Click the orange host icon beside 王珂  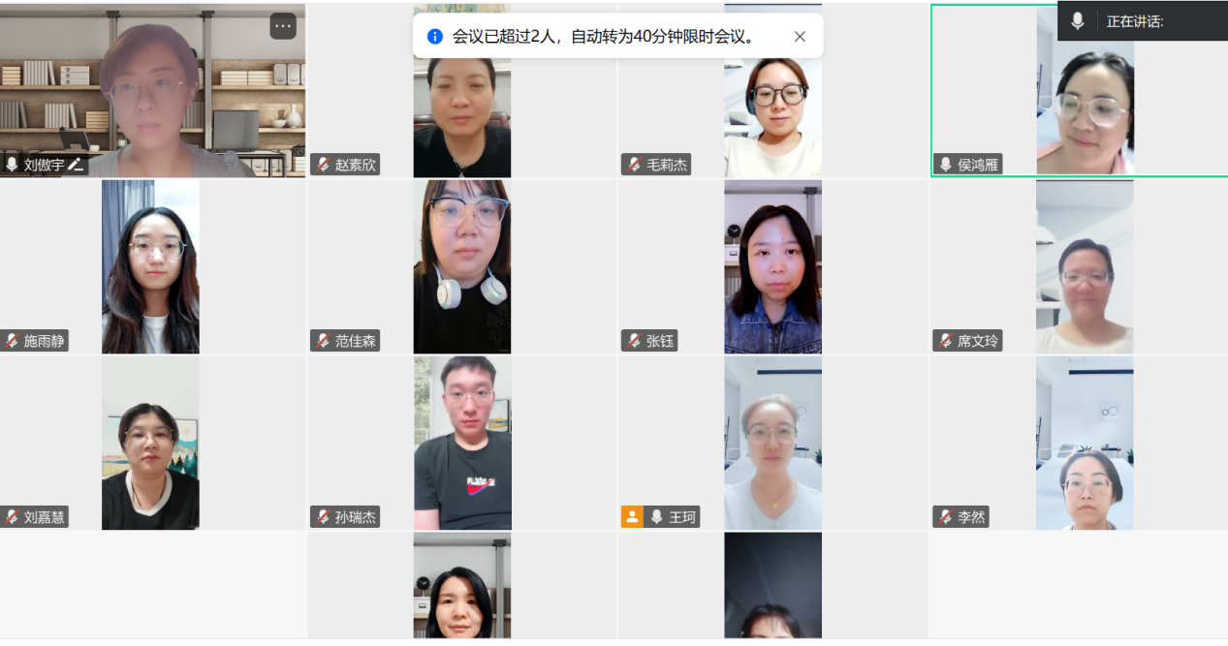[632, 517]
